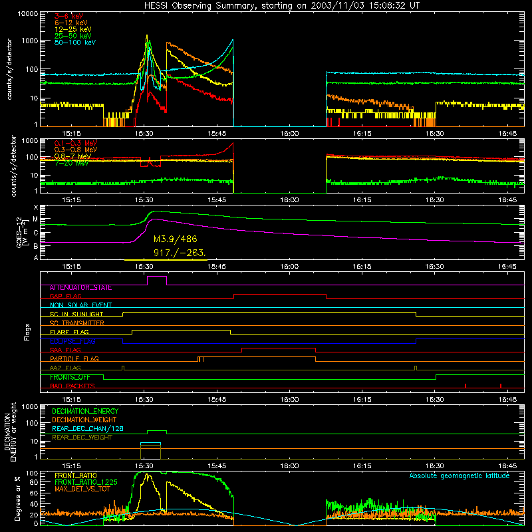The image size is (532, 532).
Task: Click the 0.3-0.8 MeV legend label
Action: pyautogui.click(x=76, y=150)
